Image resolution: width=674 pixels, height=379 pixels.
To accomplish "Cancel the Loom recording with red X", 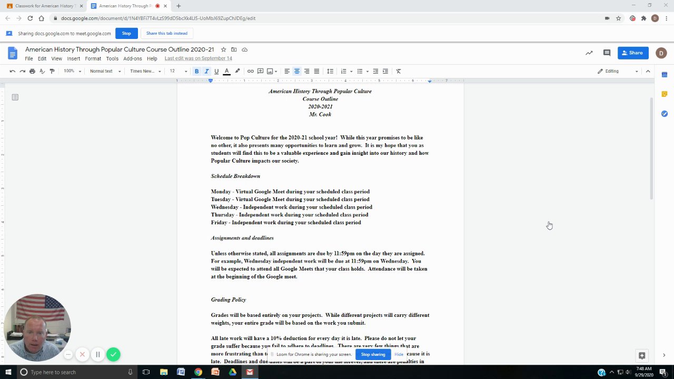I will pos(82,354).
